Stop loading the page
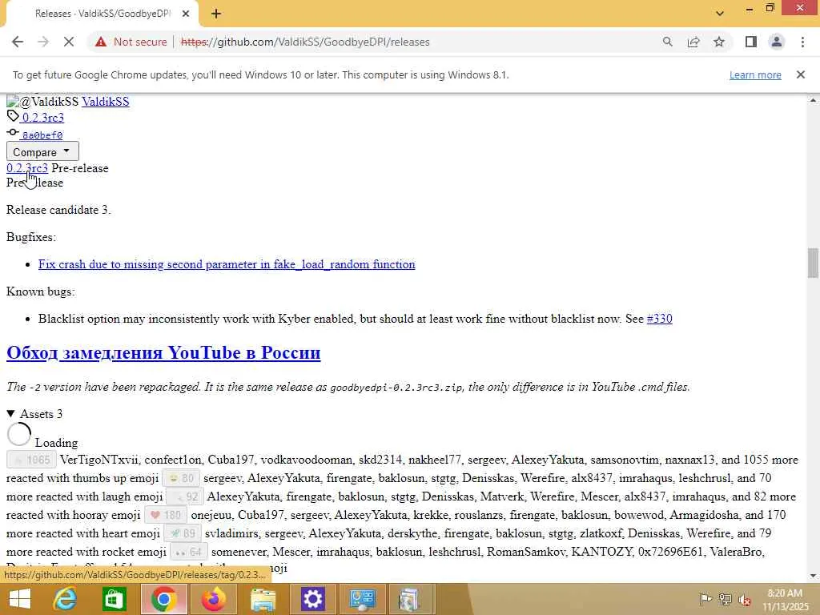Image resolution: width=820 pixels, height=615 pixels. [69, 42]
